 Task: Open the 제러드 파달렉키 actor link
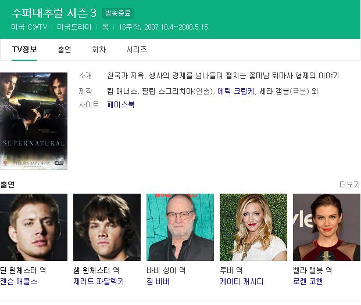point(99,281)
